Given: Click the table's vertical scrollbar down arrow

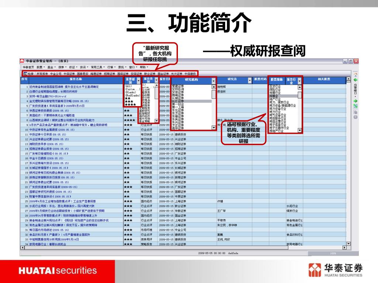Looking at the screenshot, I should click(x=348, y=244).
